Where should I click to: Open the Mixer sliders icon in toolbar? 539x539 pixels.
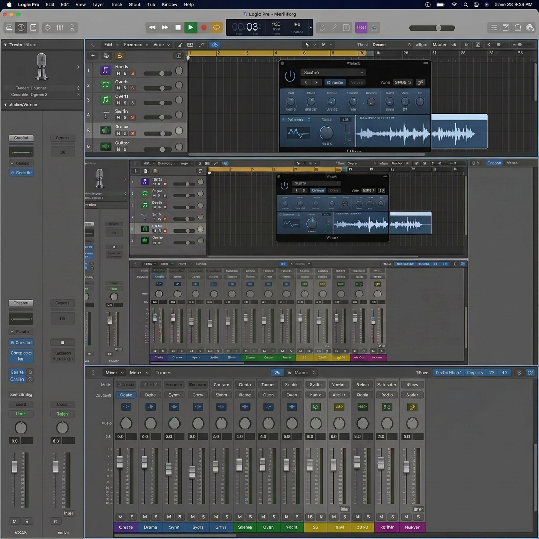coord(60,27)
